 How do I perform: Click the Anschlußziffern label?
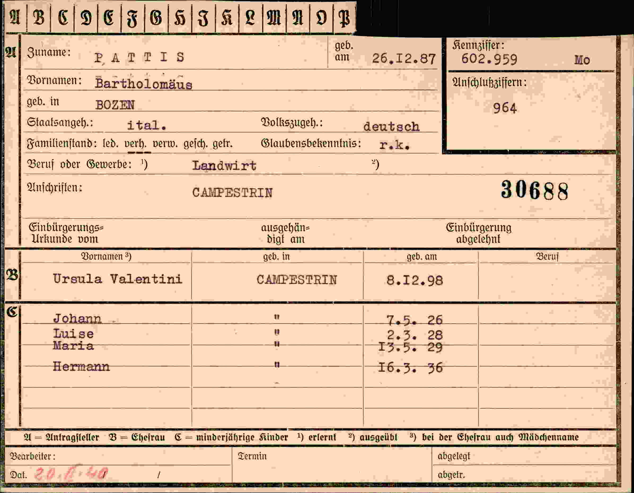click(490, 82)
